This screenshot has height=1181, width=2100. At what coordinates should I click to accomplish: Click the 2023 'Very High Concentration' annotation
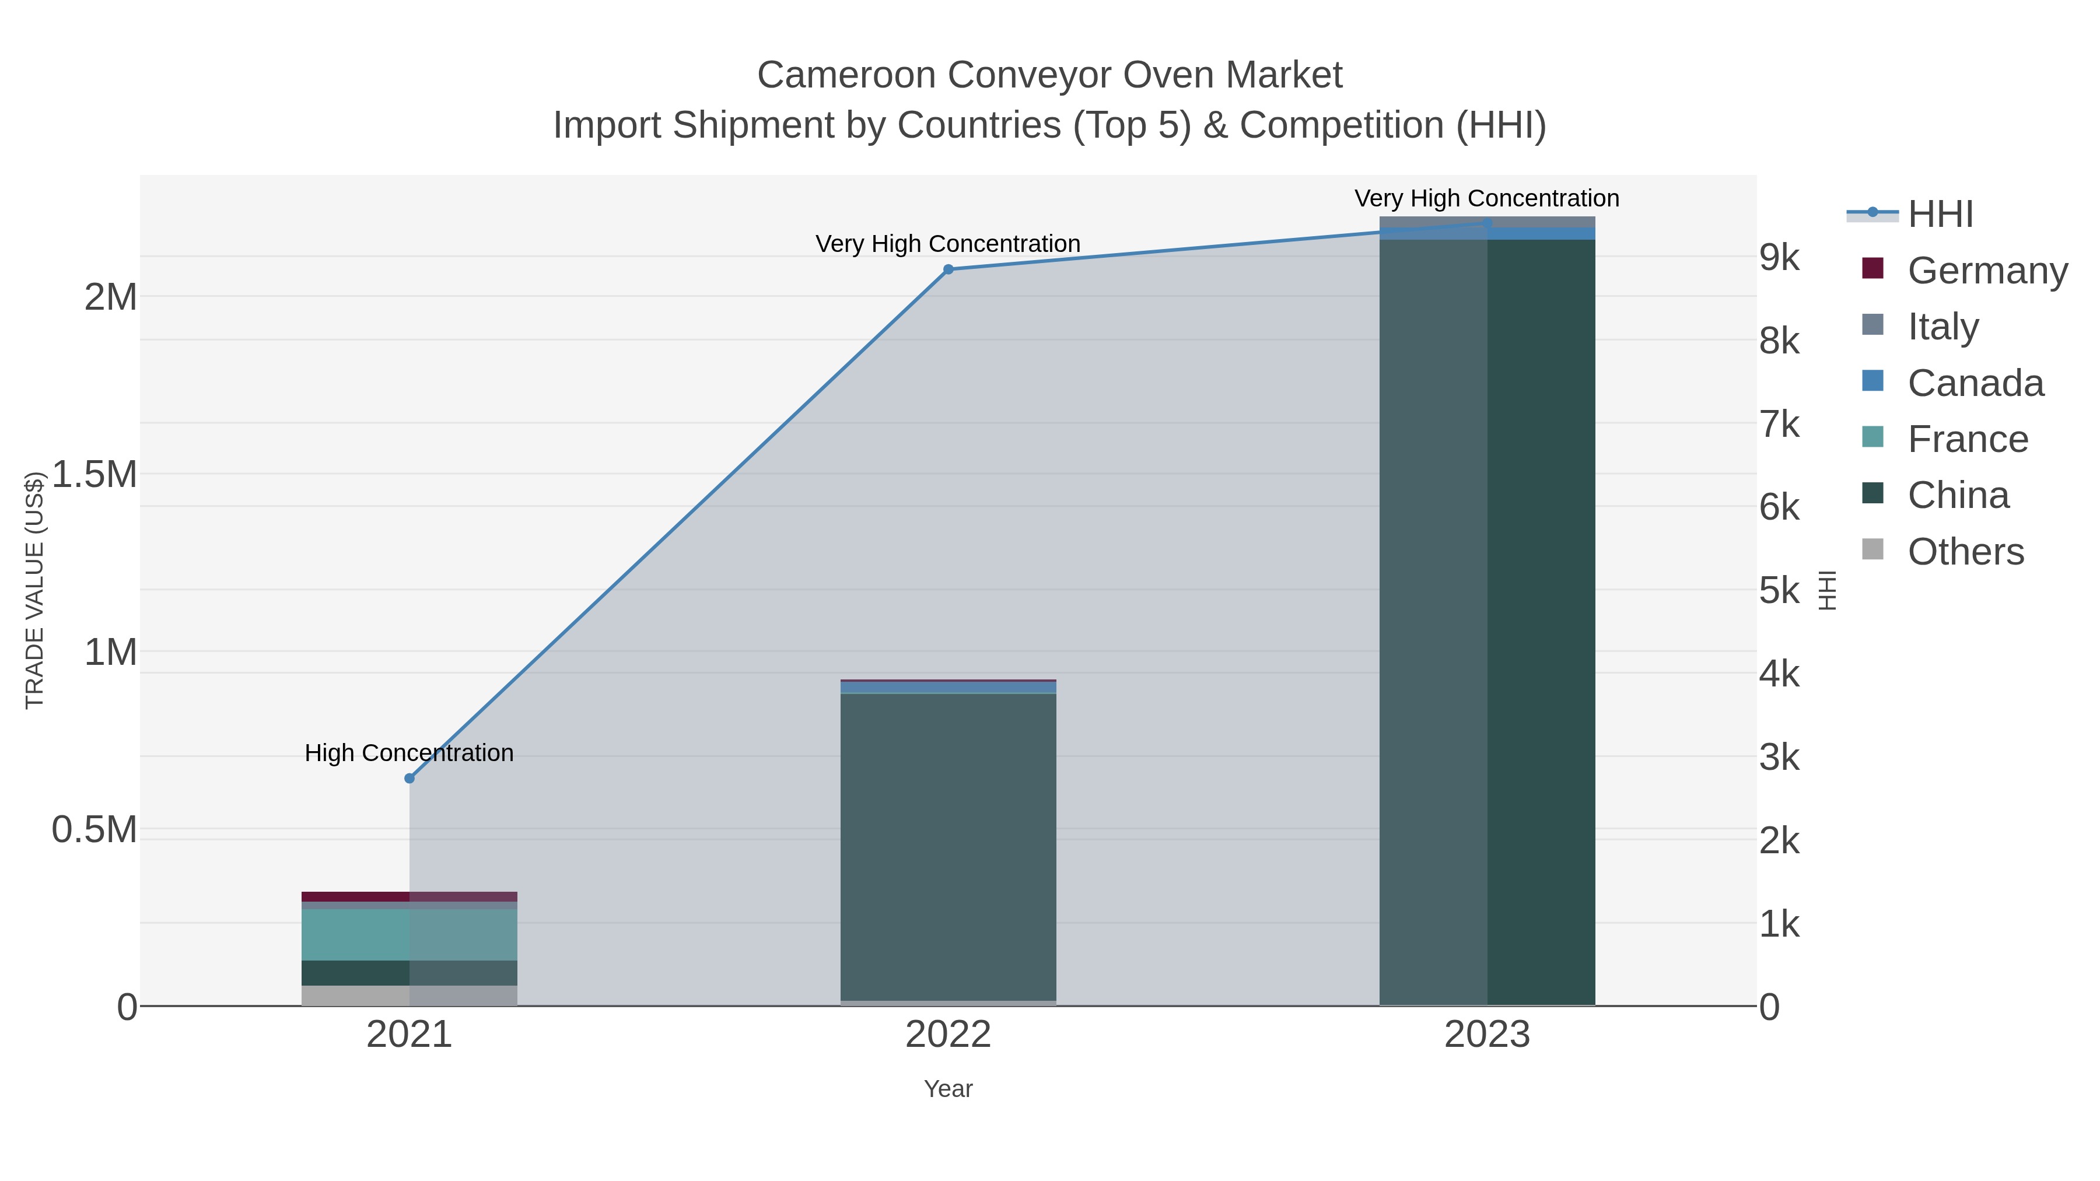1487,198
